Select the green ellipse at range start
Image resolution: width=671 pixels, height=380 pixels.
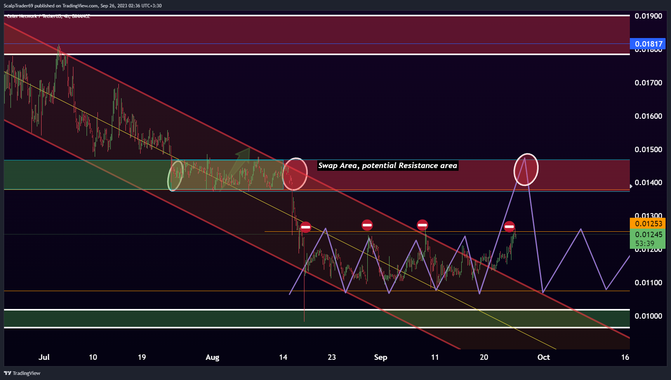pyautogui.click(x=176, y=175)
